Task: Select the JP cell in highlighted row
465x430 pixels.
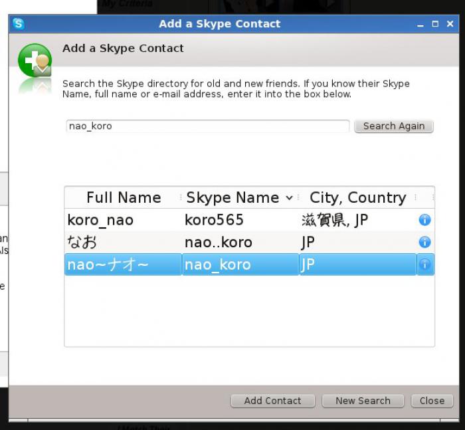Action: pyautogui.click(x=357, y=265)
